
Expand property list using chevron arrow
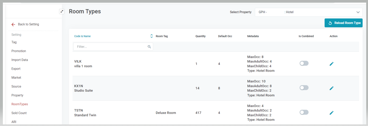358,12
